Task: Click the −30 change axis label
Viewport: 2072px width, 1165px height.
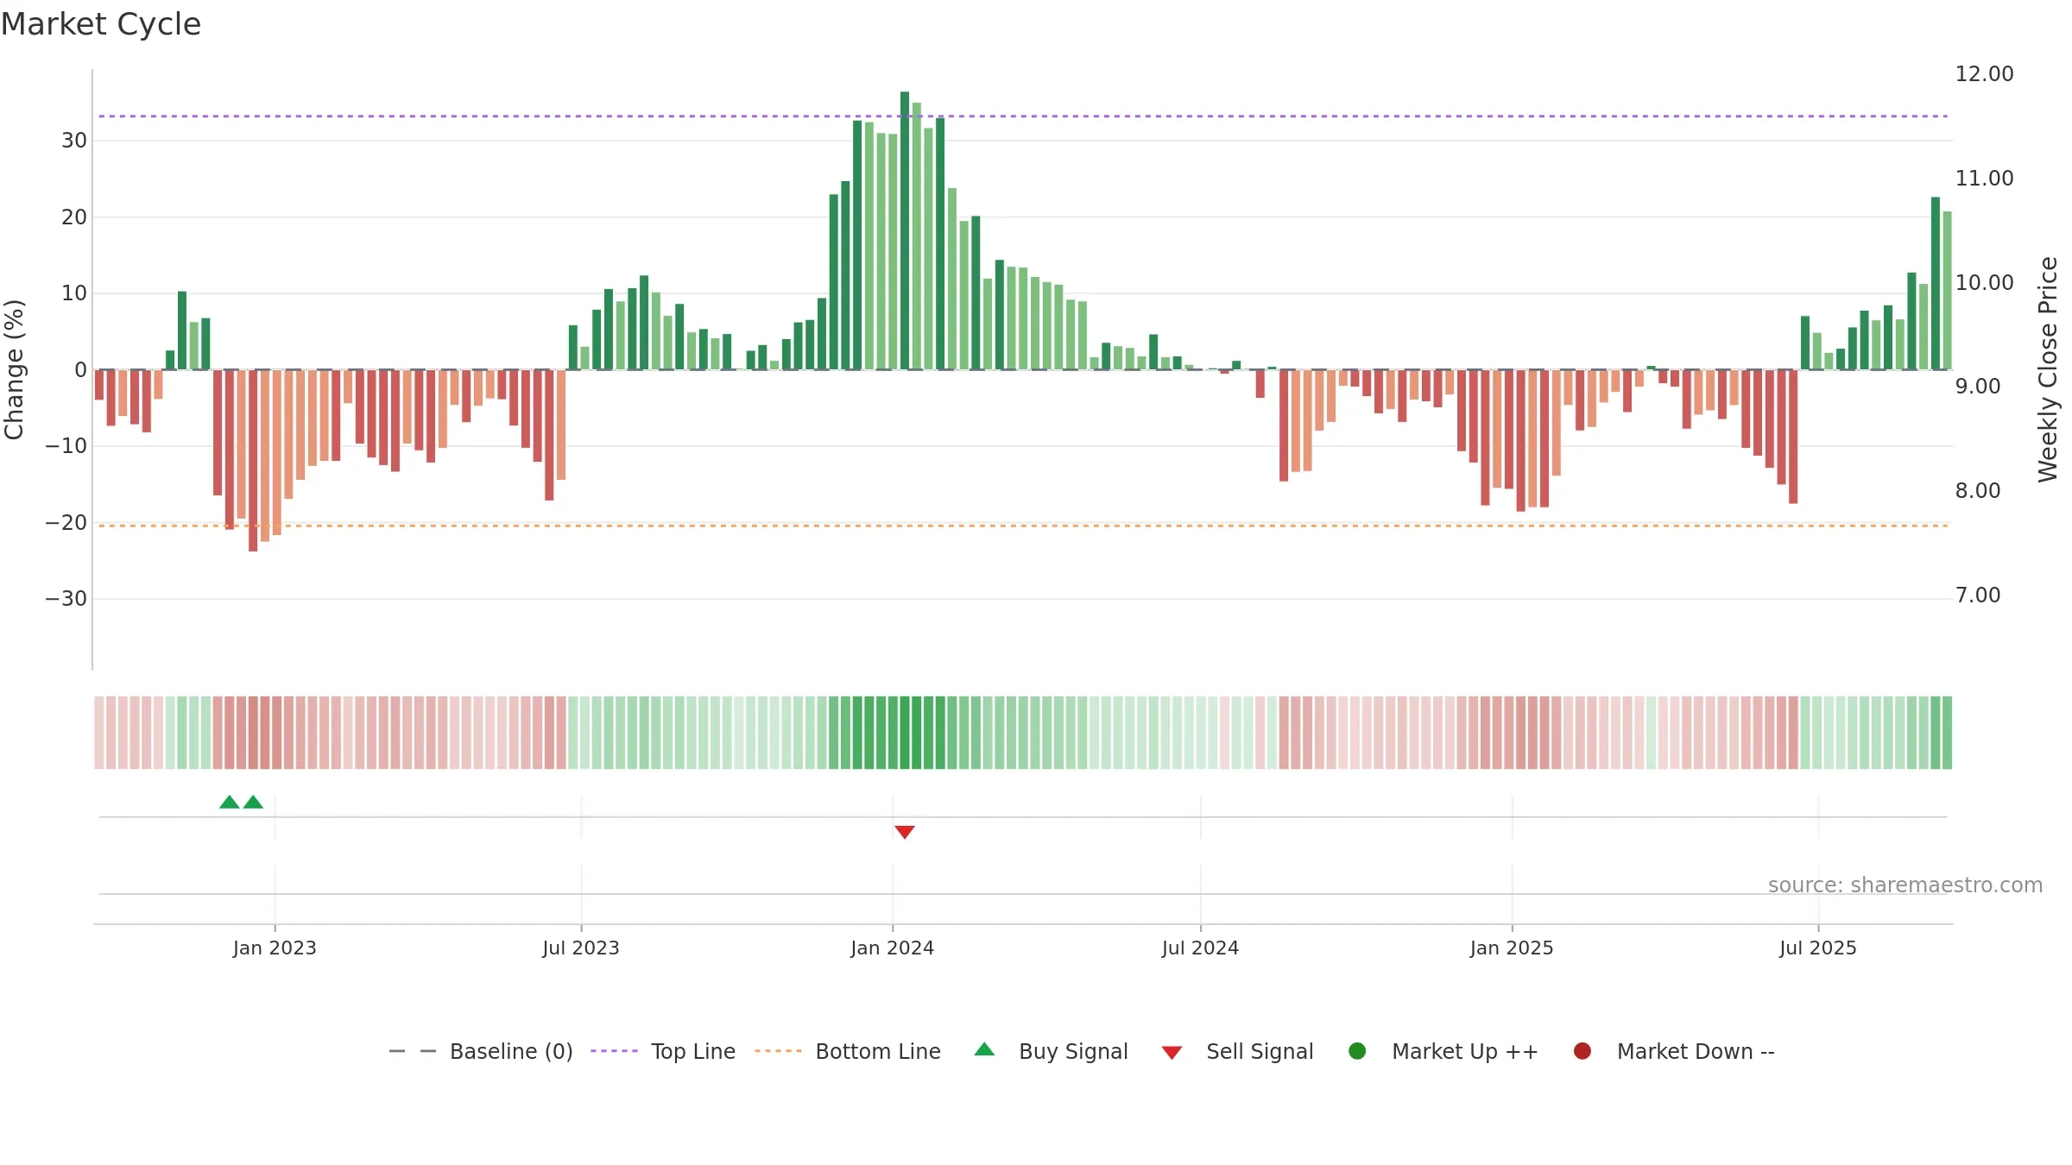Action: click(66, 598)
